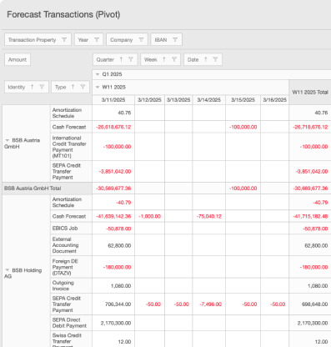The image size is (331, 347).
Task: Click the Year field filter icon
Action: coord(97,40)
